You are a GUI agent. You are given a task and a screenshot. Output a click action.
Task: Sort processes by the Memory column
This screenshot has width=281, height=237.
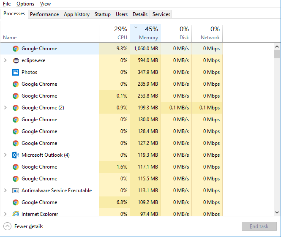tap(145, 33)
